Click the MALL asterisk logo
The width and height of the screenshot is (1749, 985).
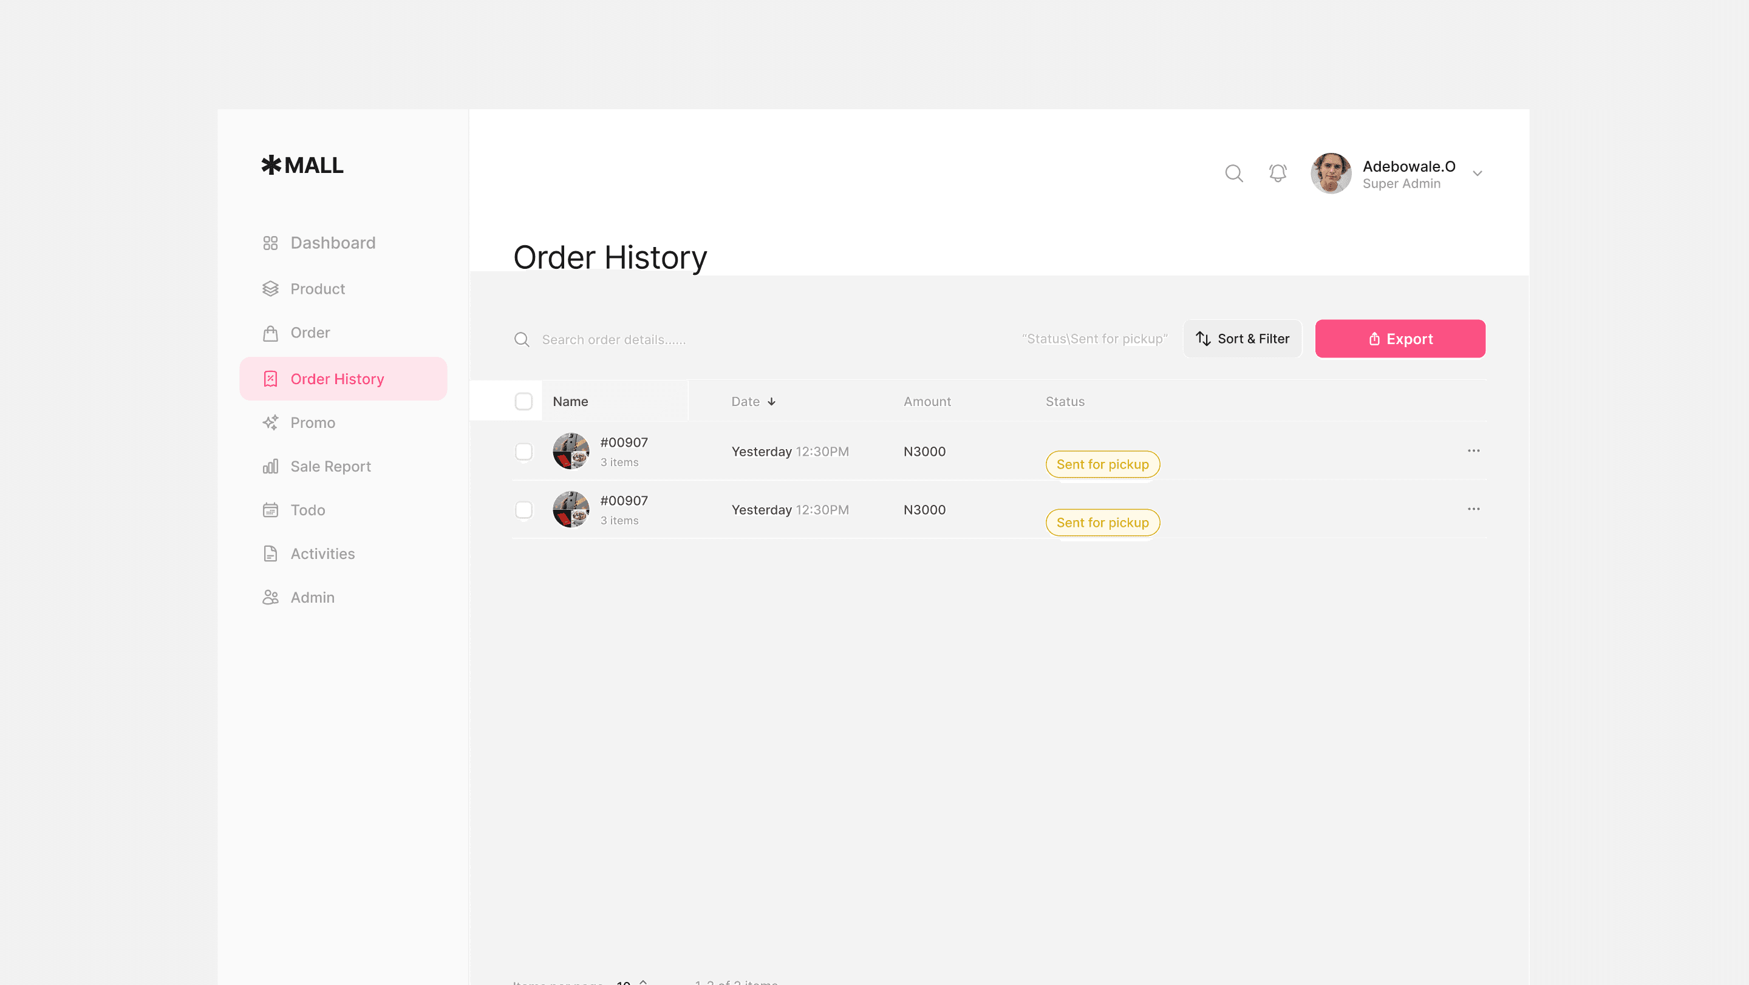pos(271,165)
